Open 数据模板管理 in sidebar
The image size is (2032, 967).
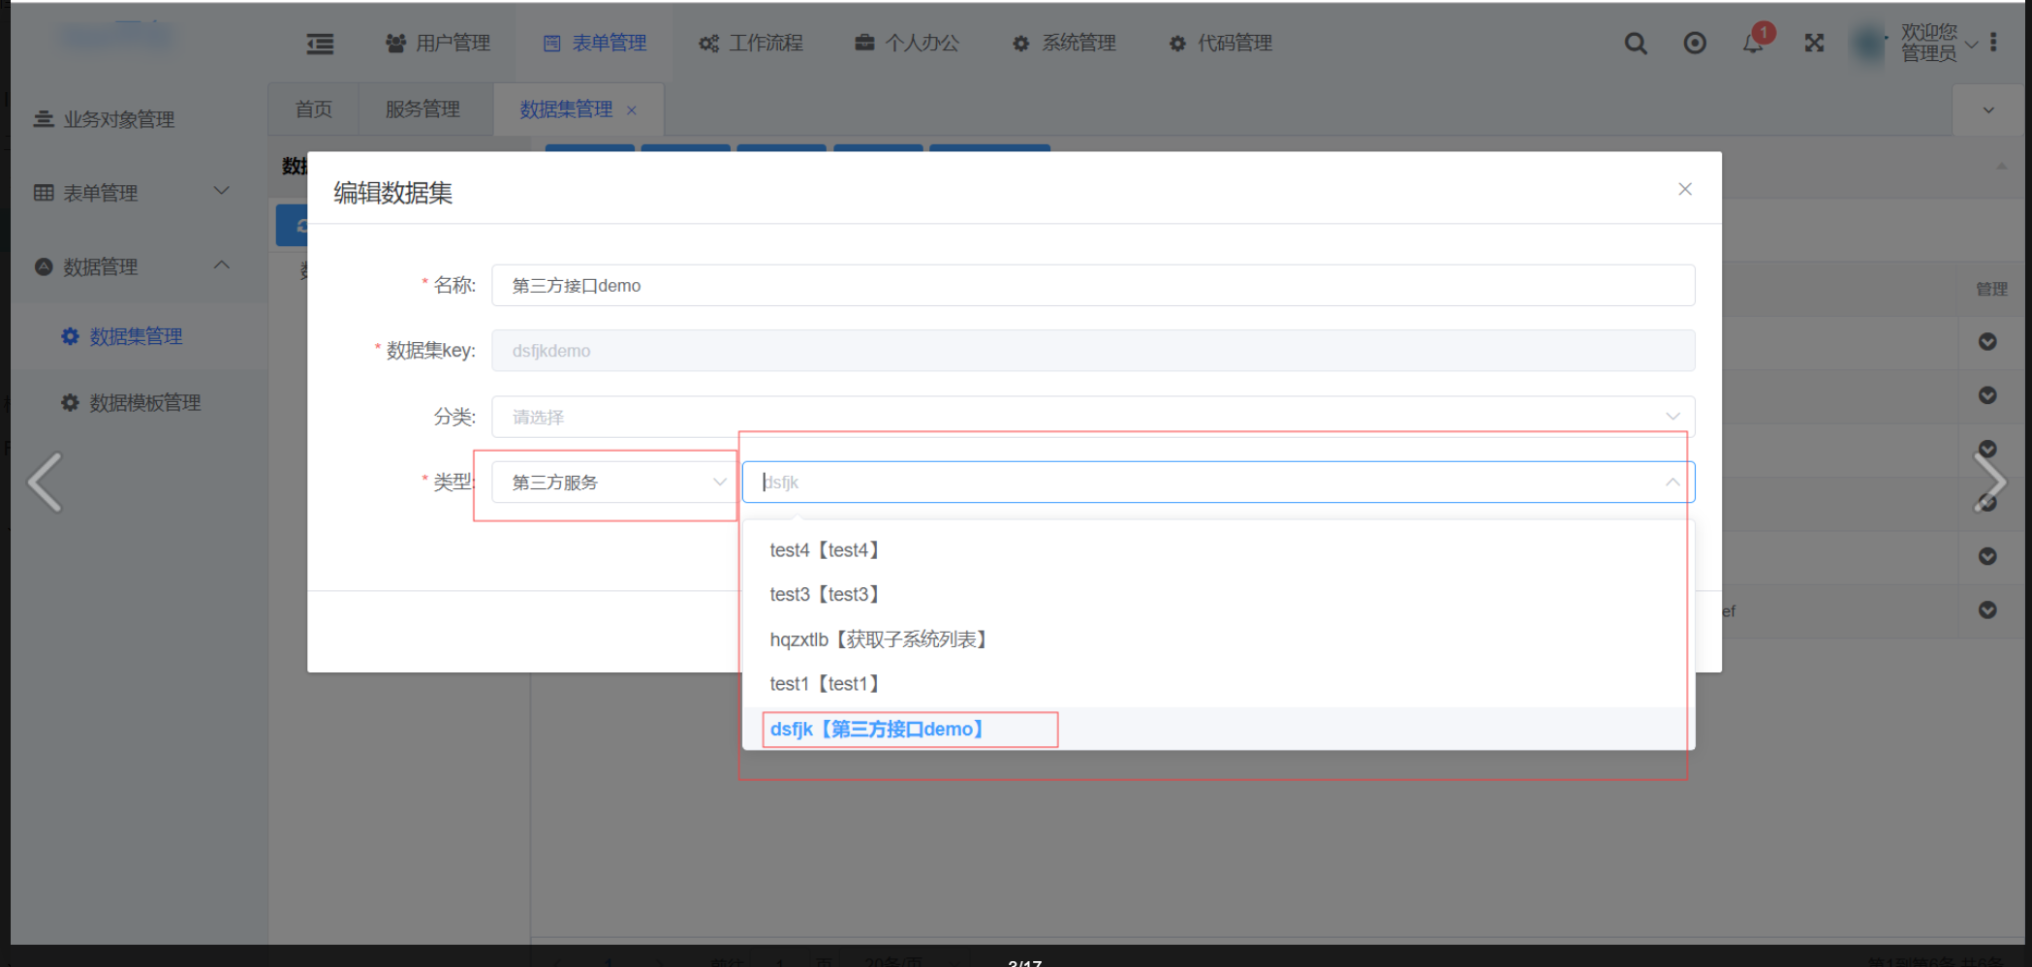144,403
